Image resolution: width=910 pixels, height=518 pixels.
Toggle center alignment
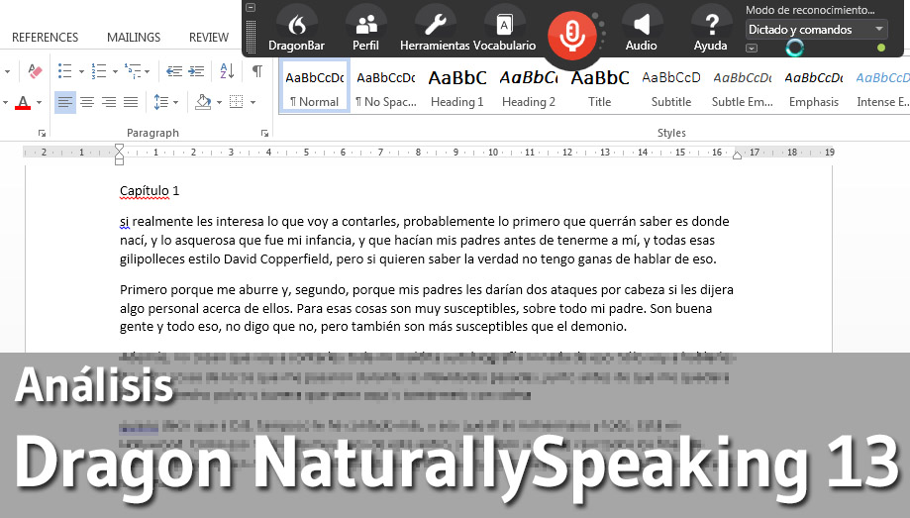click(x=87, y=103)
